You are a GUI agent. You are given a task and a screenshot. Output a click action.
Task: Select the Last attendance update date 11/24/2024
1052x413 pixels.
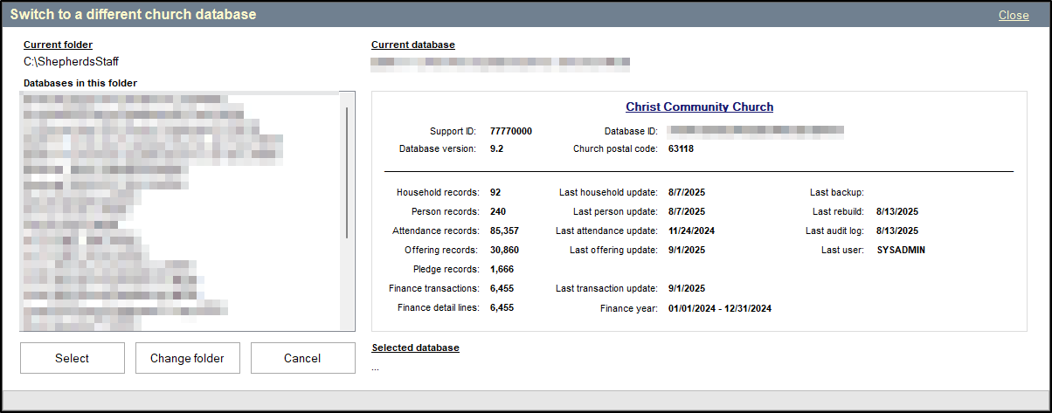pyautogui.click(x=693, y=231)
